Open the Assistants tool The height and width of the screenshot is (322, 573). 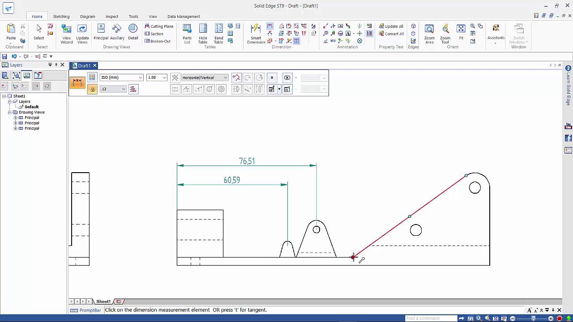point(496,34)
